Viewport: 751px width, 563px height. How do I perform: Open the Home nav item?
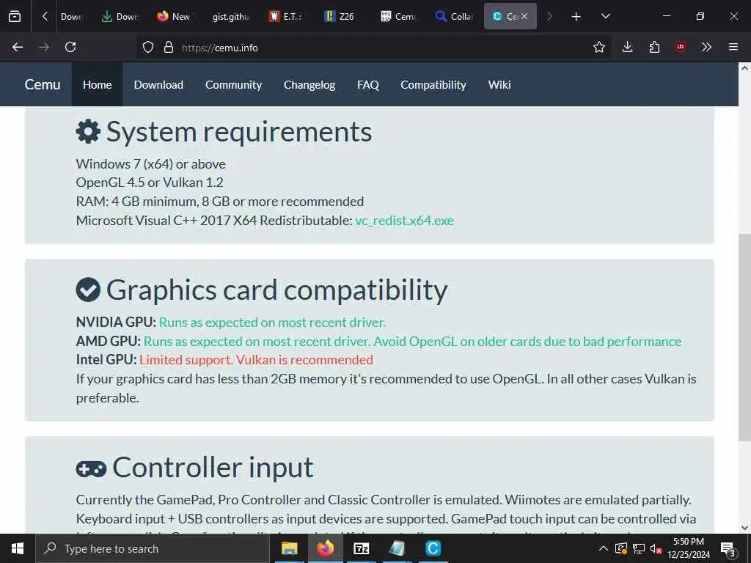tap(98, 85)
